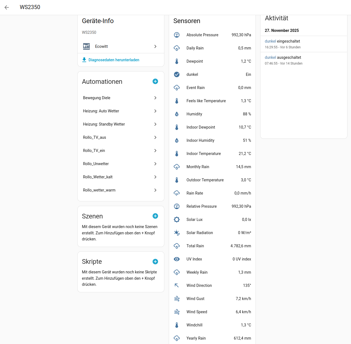This screenshot has height=344, width=351.
Task: Add a new scene using Szenen plus icon
Action: pyautogui.click(x=155, y=216)
